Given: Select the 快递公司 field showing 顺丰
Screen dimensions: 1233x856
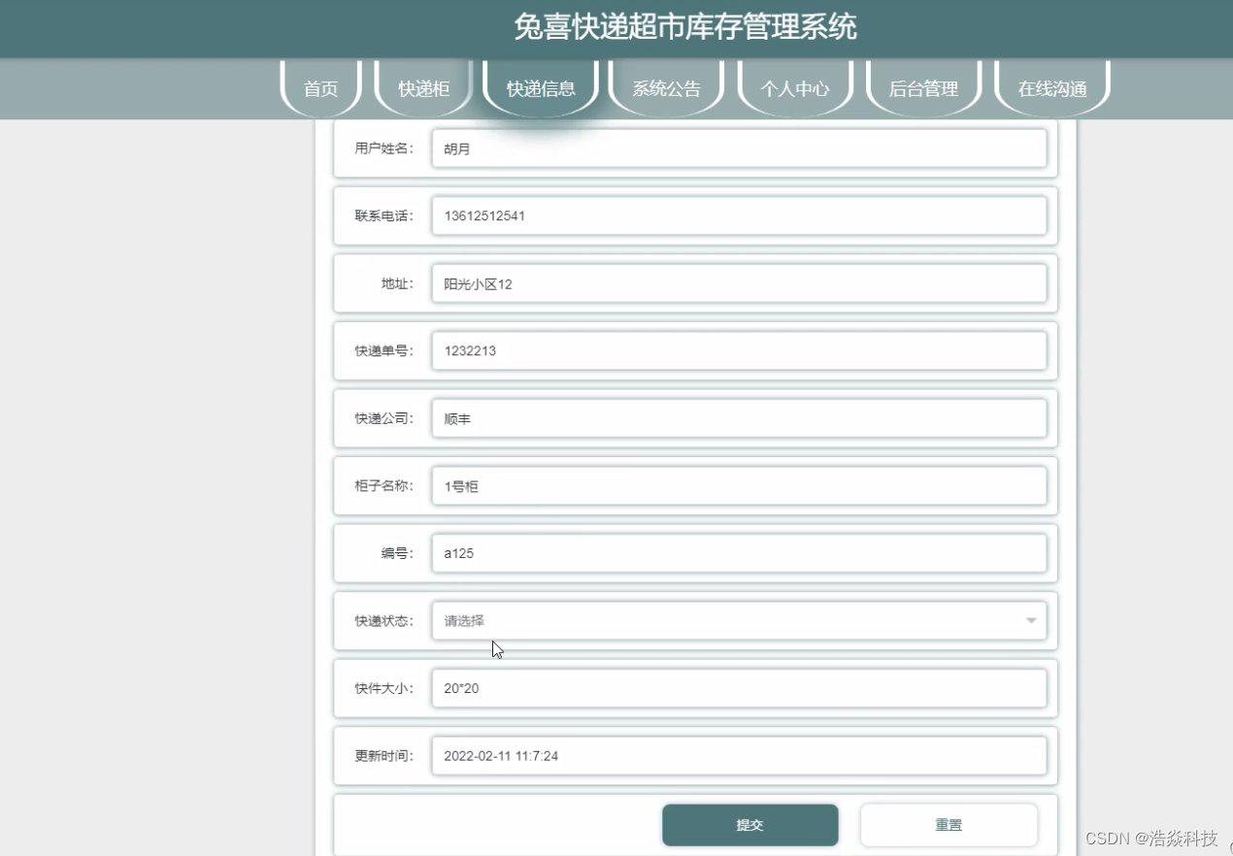Looking at the screenshot, I should click(740, 417).
